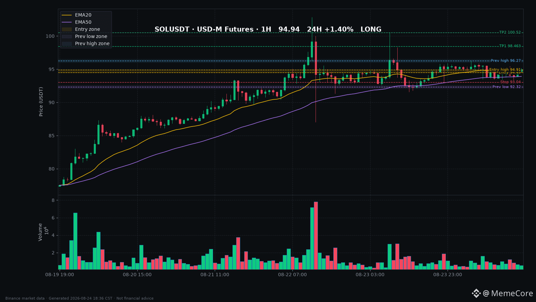
Task: Click the 90 price axis tick
Action: point(51,103)
